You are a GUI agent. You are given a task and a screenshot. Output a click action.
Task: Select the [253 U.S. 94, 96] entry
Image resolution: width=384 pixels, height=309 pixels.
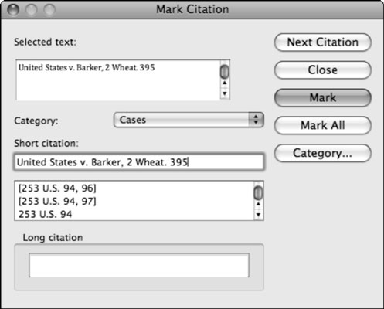(x=57, y=188)
